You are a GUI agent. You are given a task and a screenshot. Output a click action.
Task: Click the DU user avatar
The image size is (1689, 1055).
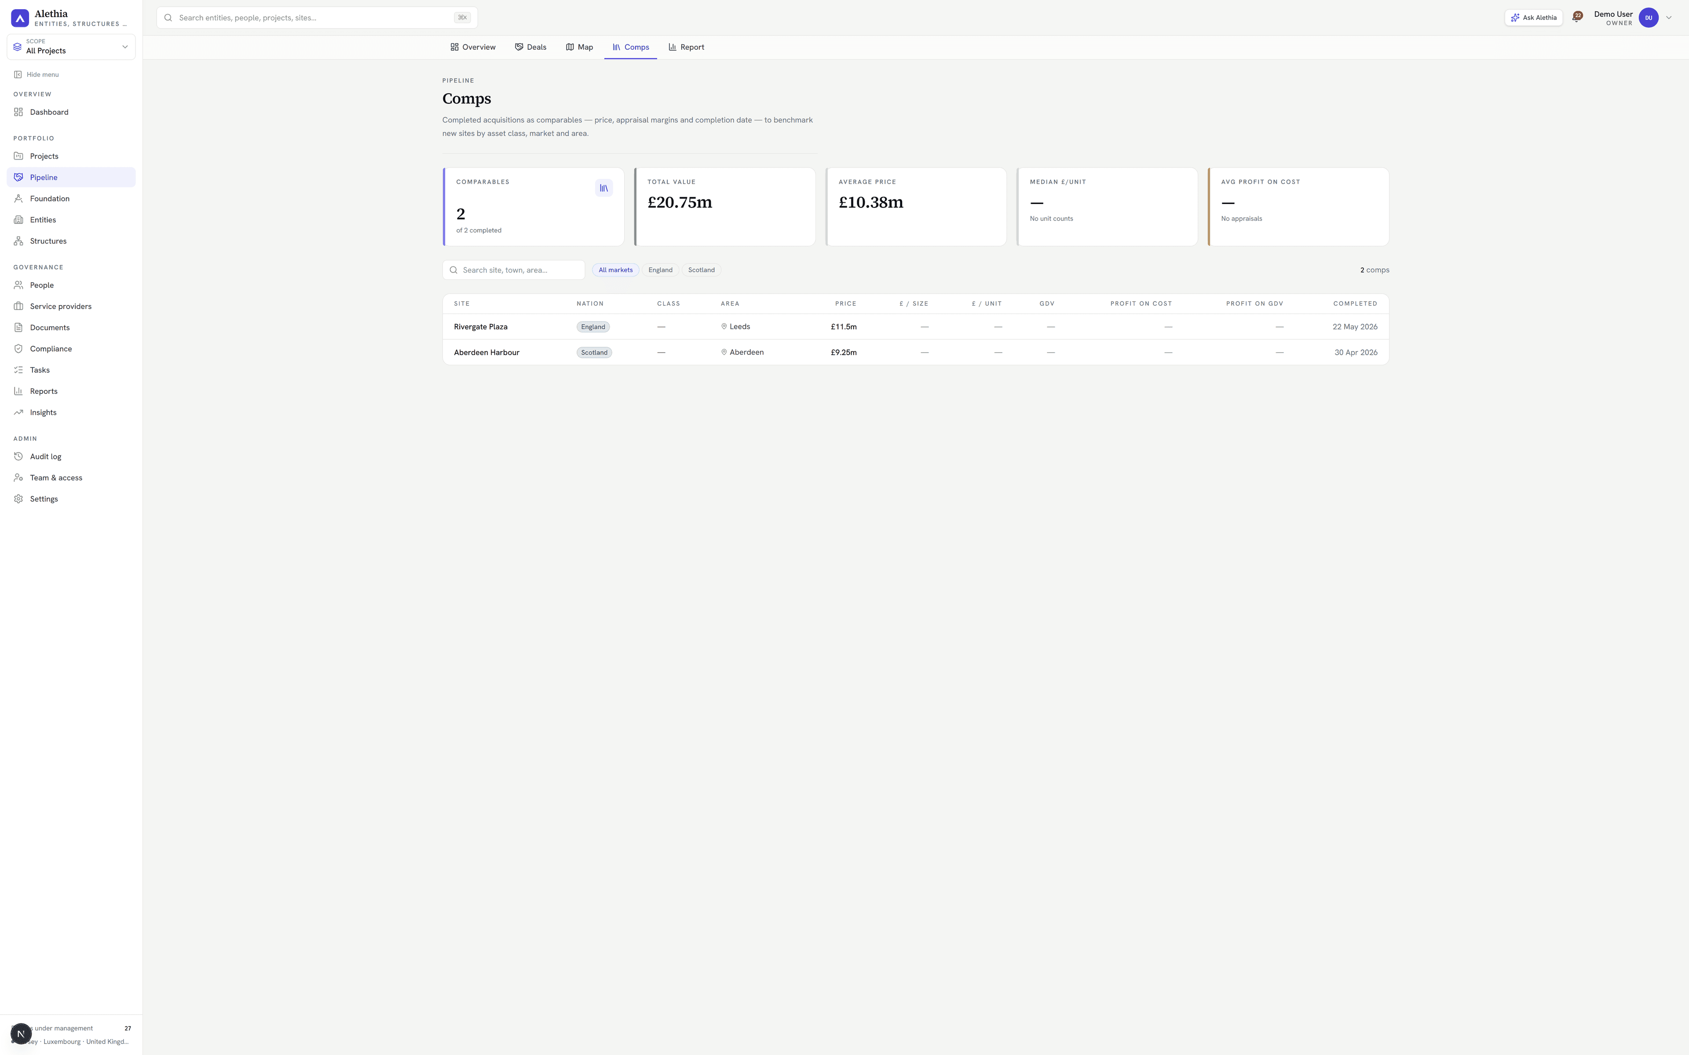(1649, 18)
